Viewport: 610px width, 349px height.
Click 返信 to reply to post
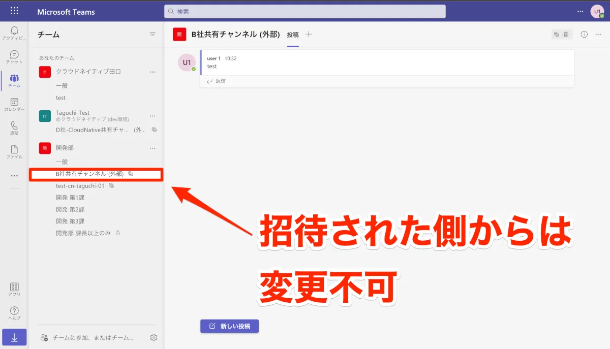tap(216, 81)
